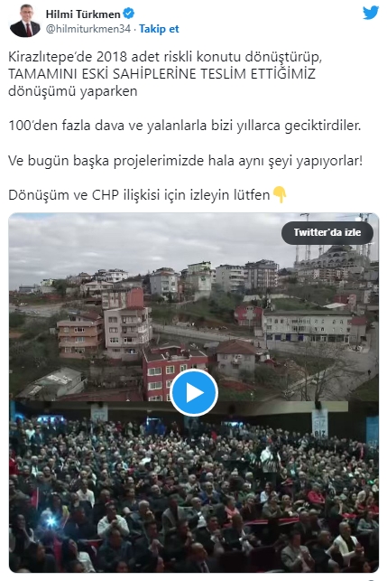387x581 pixels.
Task: Click the Kirazlıtepe'de 2018 adet riskli sentence
Action: tap(165, 57)
